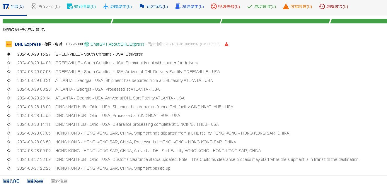Click marker for 'out with courier for delivery' event
The width and height of the screenshot is (387, 184).
click(9, 63)
